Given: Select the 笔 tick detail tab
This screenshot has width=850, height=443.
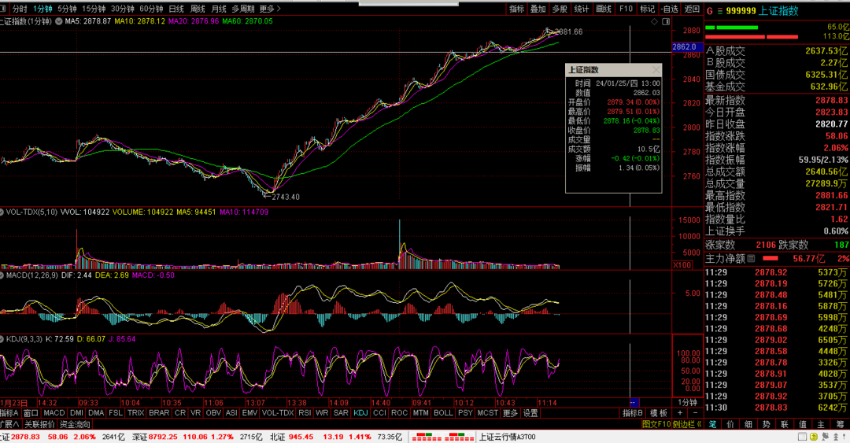Looking at the screenshot, I should [713, 425].
